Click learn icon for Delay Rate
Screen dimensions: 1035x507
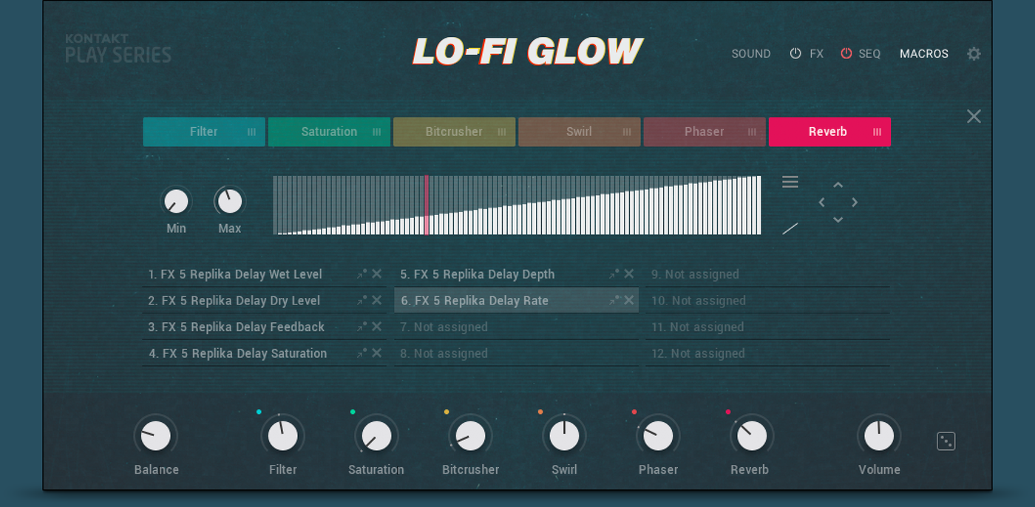[x=614, y=300]
